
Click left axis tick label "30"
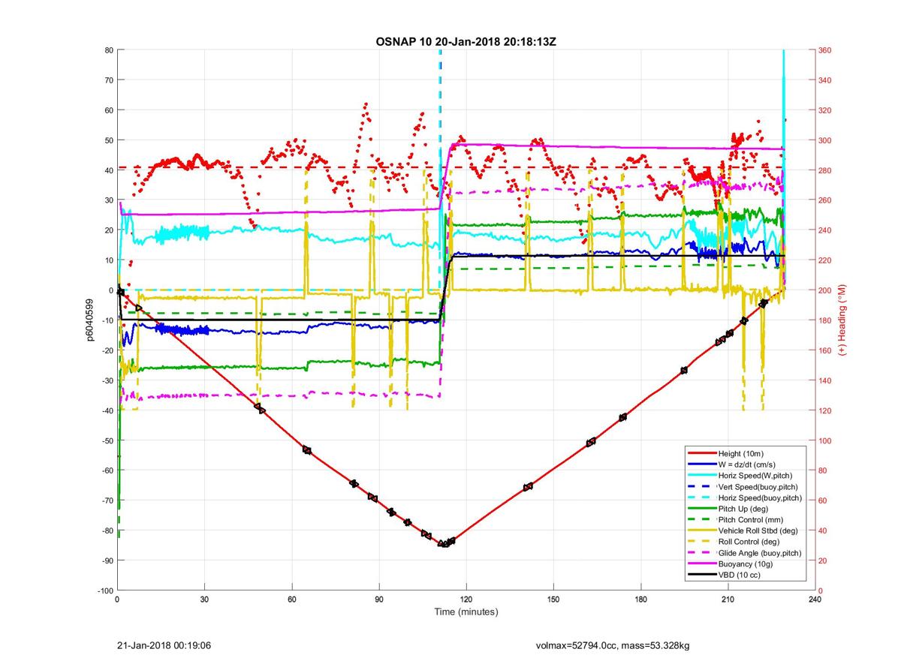pos(108,200)
